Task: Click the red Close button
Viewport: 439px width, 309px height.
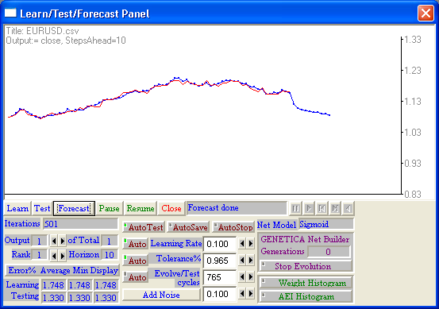Action: [171, 208]
